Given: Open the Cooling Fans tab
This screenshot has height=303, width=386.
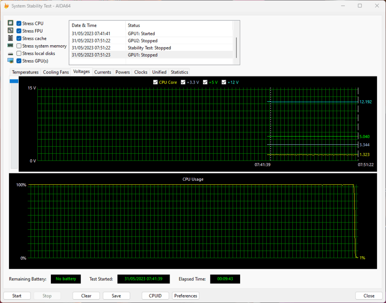Looking at the screenshot, I should tap(56, 72).
